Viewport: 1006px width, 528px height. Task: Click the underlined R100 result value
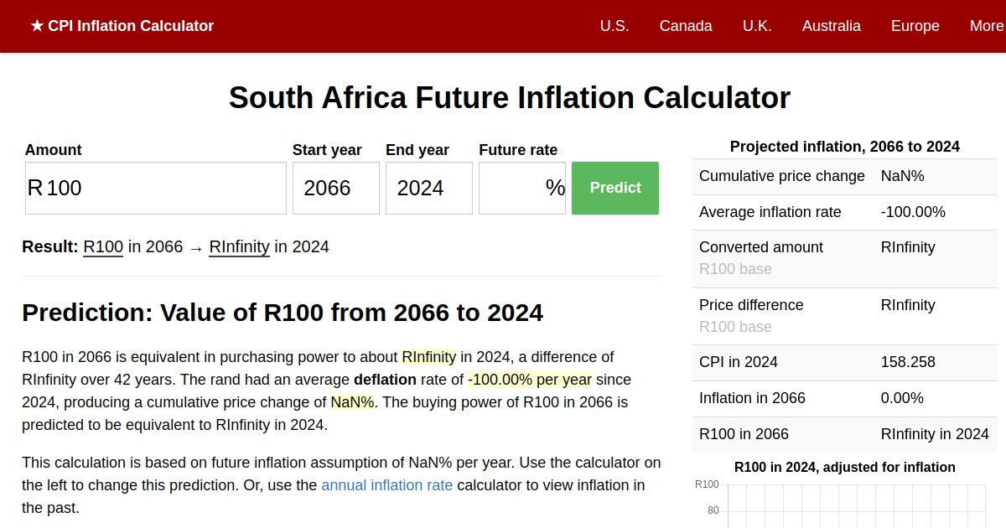(x=103, y=246)
